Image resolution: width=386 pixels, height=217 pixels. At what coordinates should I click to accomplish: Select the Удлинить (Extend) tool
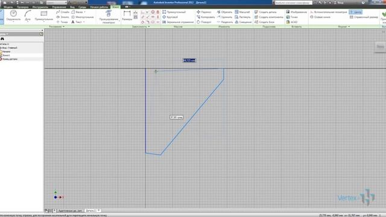pyautogui.click(x=224, y=17)
